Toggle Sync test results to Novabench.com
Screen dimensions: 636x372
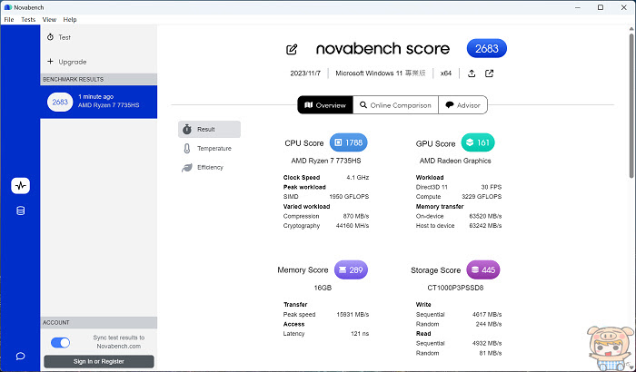click(61, 343)
